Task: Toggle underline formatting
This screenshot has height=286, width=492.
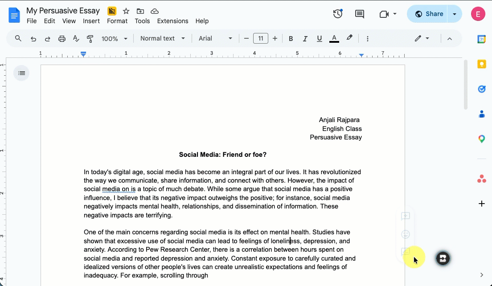Action: 319,39
